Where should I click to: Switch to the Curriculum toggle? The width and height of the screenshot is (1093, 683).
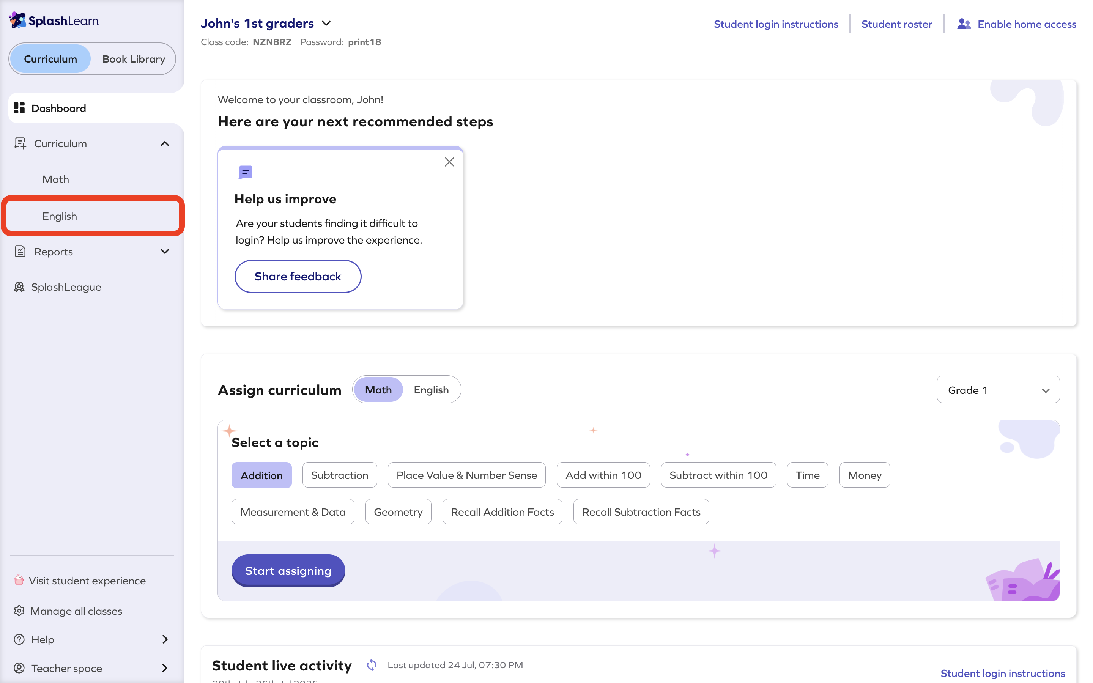pos(50,59)
